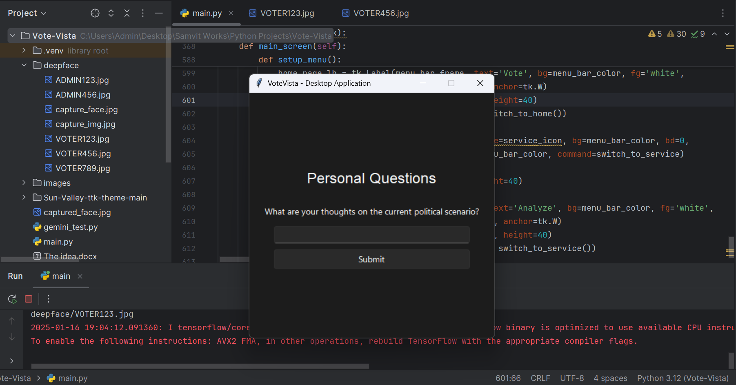
Task: Open Project panel options (three dots)
Action: pyautogui.click(x=142, y=13)
